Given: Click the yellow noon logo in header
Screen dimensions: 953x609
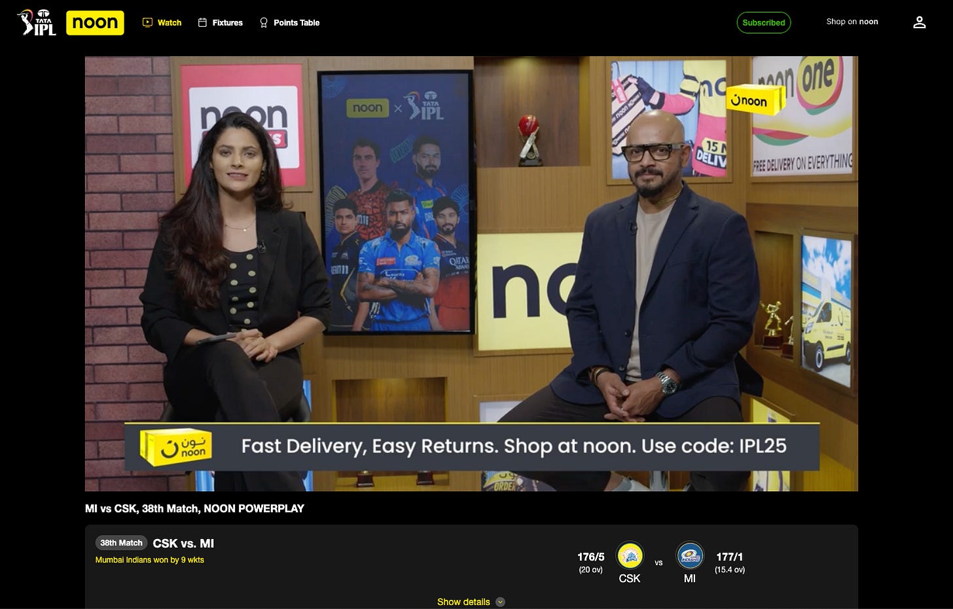Looking at the screenshot, I should click(x=95, y=22).
